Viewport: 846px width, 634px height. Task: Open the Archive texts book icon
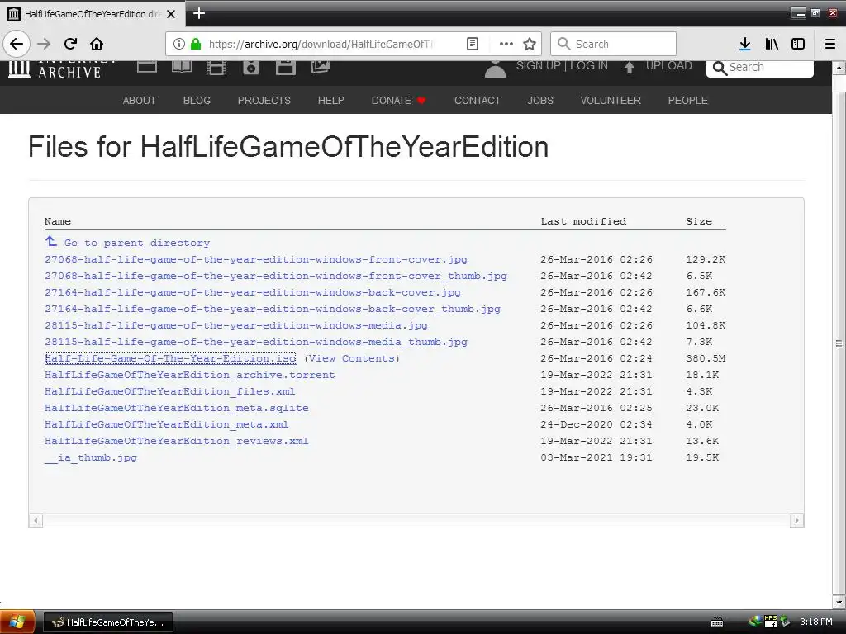(x=182, y=66)
